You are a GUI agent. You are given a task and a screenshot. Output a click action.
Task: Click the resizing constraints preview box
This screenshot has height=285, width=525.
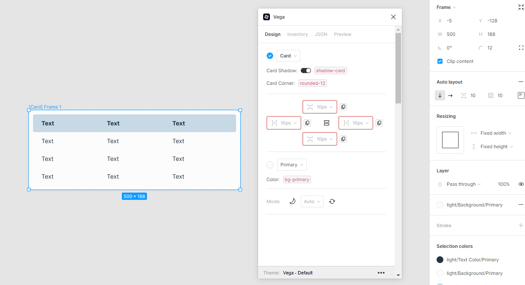450,140
